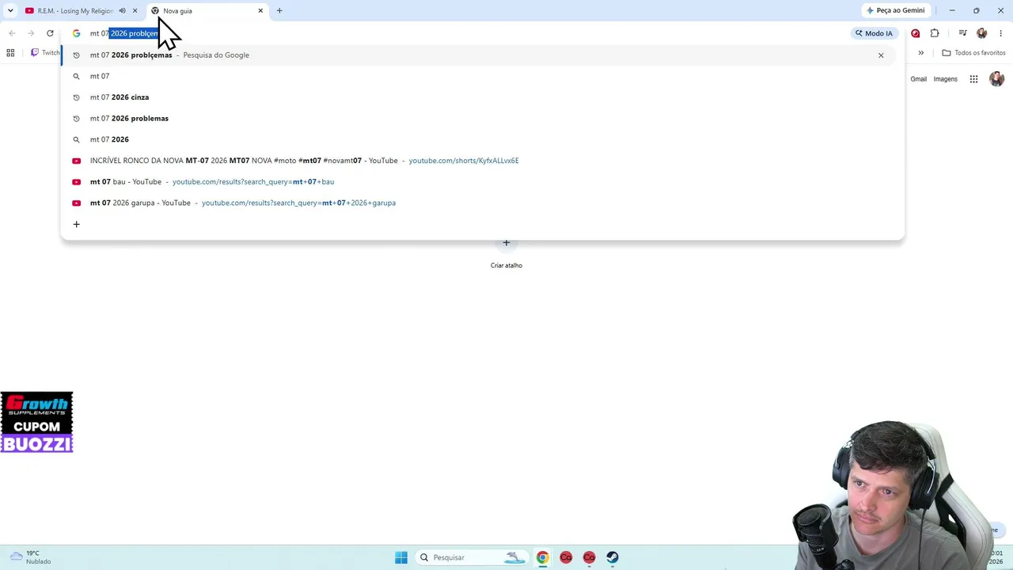Click inside the address bar text field
The height and width of the screenshot is (570, 1013).
pos(467,33)
